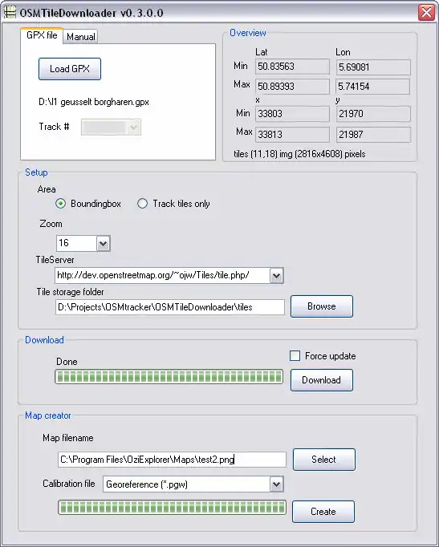439x547 pixels.
Task: Open the Track # dropdown
Action: (x=111, y=127)
